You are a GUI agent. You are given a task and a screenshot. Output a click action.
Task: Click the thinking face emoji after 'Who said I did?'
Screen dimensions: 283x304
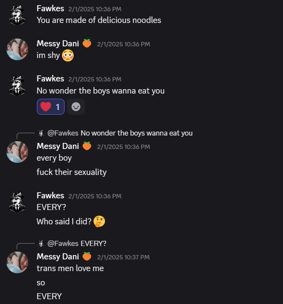[99, 221]
